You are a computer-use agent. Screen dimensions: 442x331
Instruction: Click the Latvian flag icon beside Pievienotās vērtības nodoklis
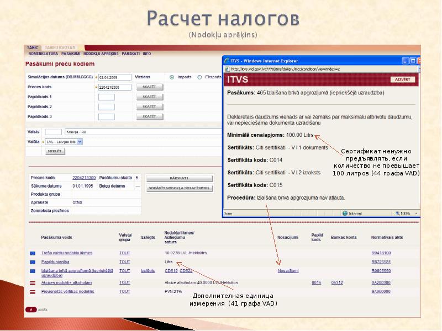click(x=33, y=291)
